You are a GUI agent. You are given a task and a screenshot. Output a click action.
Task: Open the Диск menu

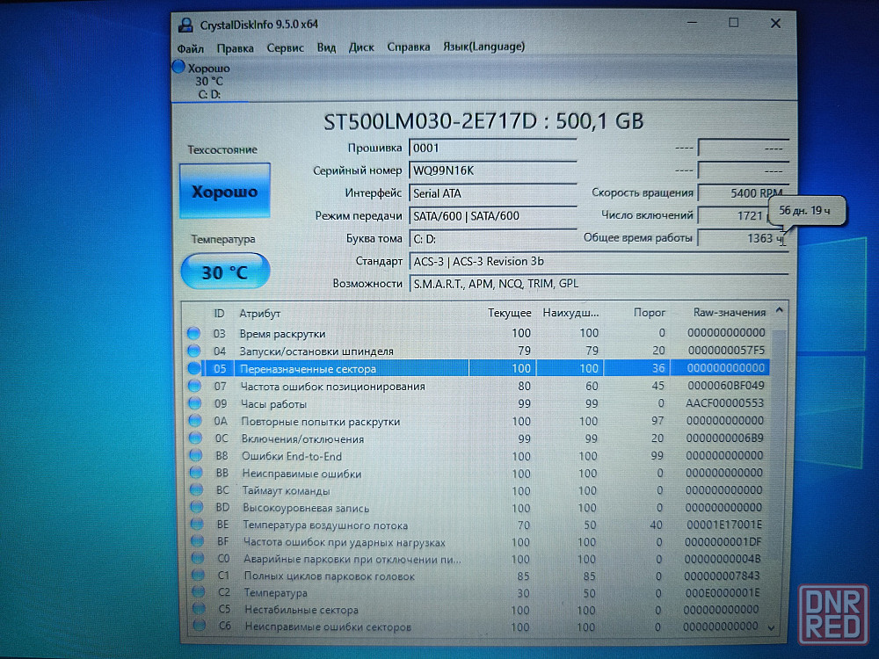point(361,47)
